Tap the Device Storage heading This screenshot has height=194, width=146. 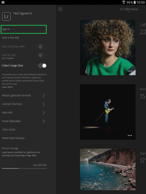pyautogui.click(x=10, y=148)
